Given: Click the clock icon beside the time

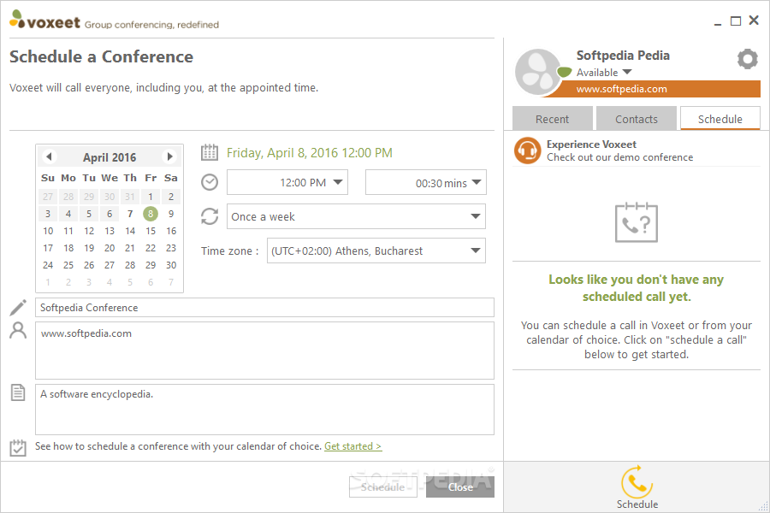Looking at the screenshot, I should [x=210, y=183].
